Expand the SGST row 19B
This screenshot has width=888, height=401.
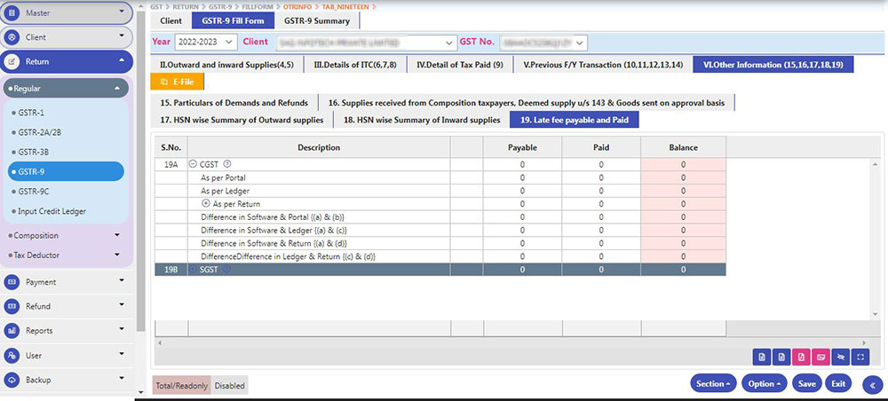click(193, 269)
